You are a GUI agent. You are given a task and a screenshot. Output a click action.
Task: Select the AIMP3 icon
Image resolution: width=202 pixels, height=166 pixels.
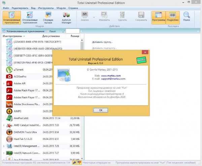point(9,111)
